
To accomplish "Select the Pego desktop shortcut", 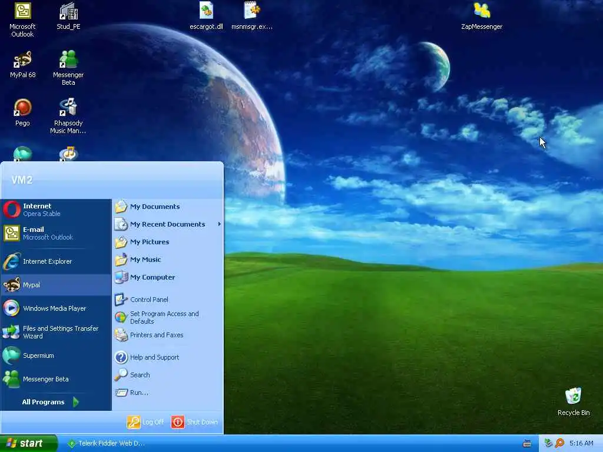I will pos(22,112).
